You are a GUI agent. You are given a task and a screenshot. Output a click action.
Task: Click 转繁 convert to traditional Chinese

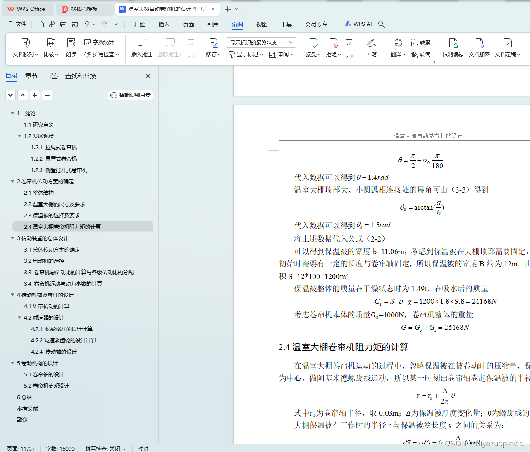(421, 42)
